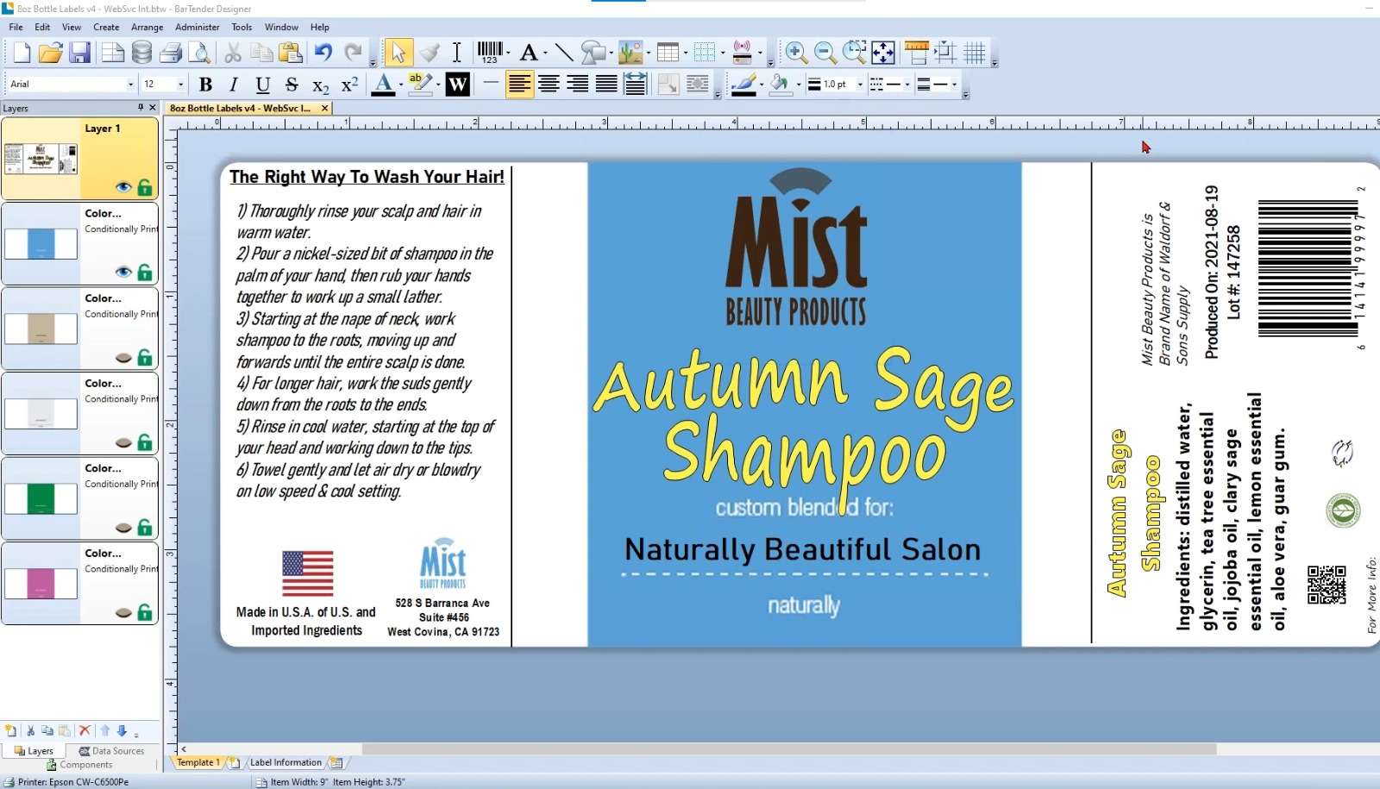Switch to the Components tab
1380x789 pixels.
pos(79,765)
